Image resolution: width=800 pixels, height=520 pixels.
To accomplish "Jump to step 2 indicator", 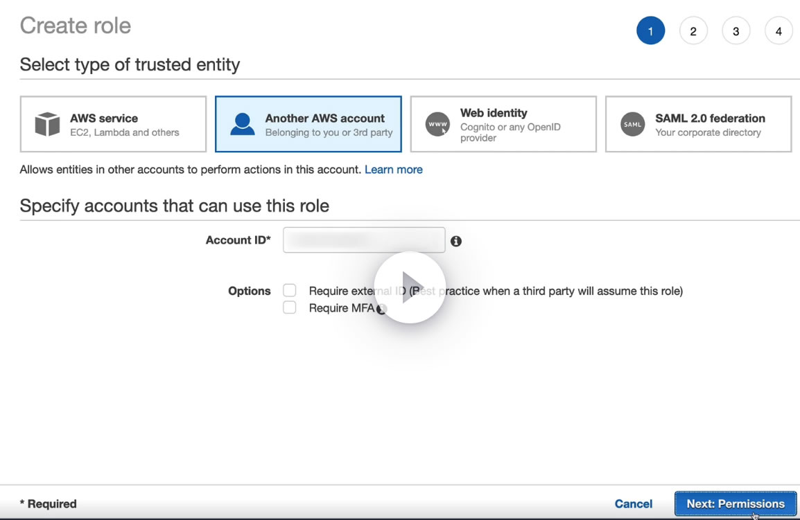I will click(693, 31).
